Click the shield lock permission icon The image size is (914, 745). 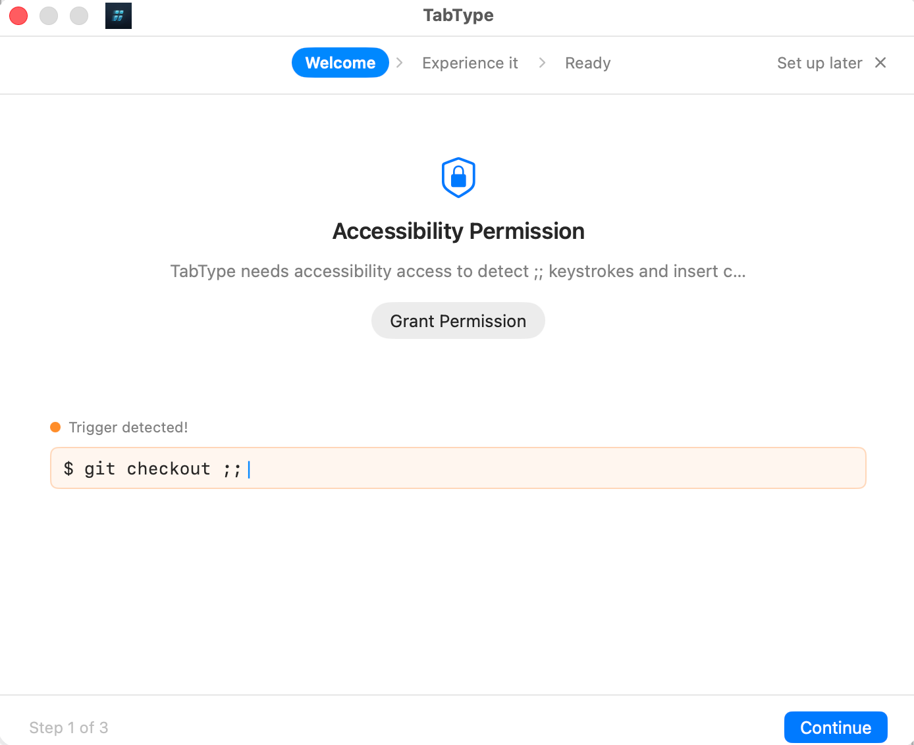click(458, 177)
